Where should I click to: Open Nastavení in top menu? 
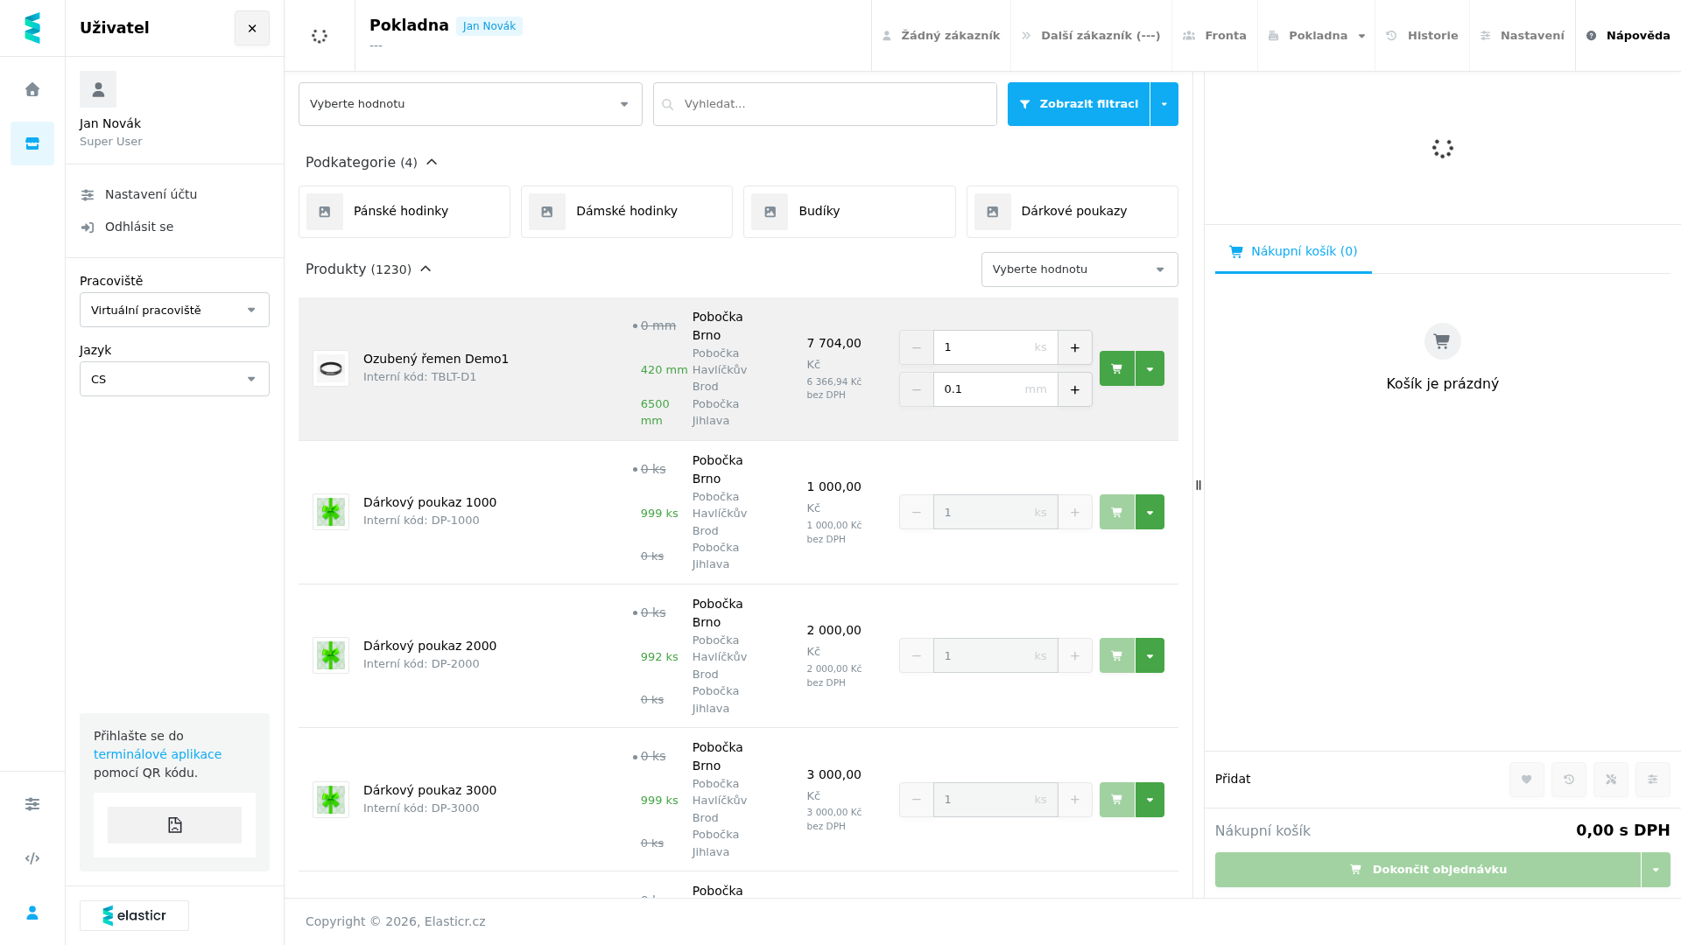(x=1523, y=36)
